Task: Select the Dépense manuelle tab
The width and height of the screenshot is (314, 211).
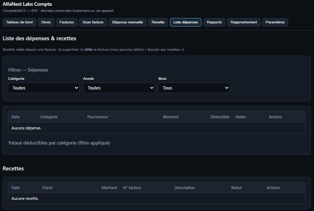Action: point(128,22)
